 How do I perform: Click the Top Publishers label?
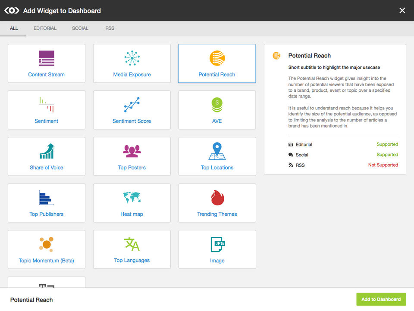47,214
